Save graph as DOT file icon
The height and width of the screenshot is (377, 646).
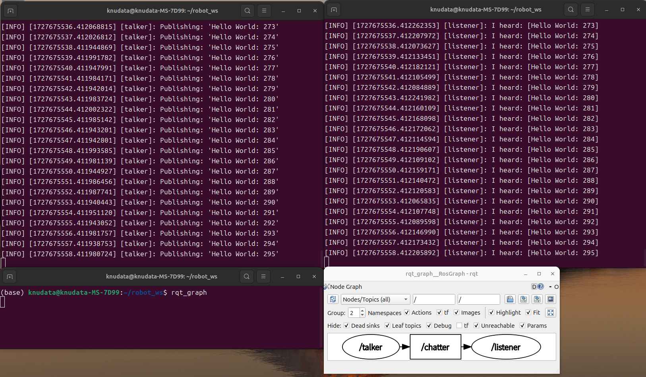coord(524,299)
